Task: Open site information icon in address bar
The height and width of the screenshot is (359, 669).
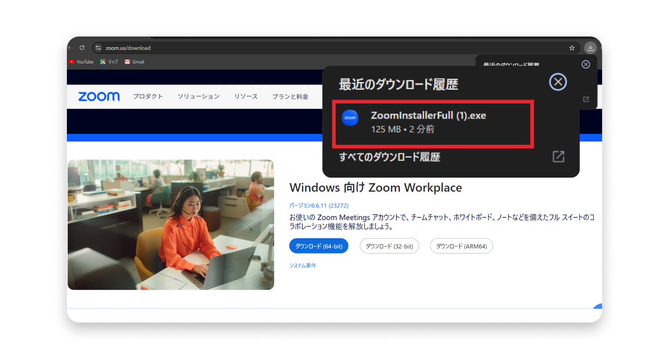Action: click(98, 48)
